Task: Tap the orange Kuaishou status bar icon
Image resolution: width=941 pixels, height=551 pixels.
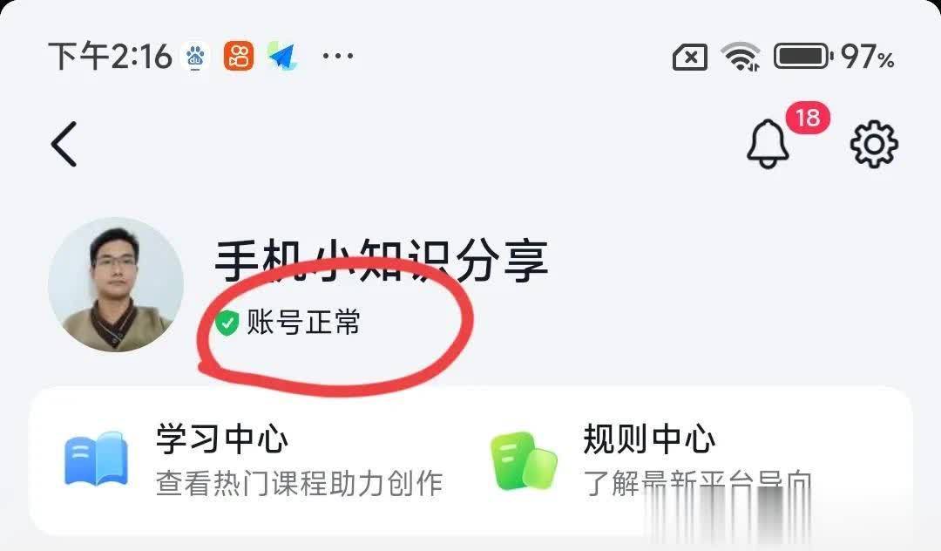Action: (x=239, y=57)
